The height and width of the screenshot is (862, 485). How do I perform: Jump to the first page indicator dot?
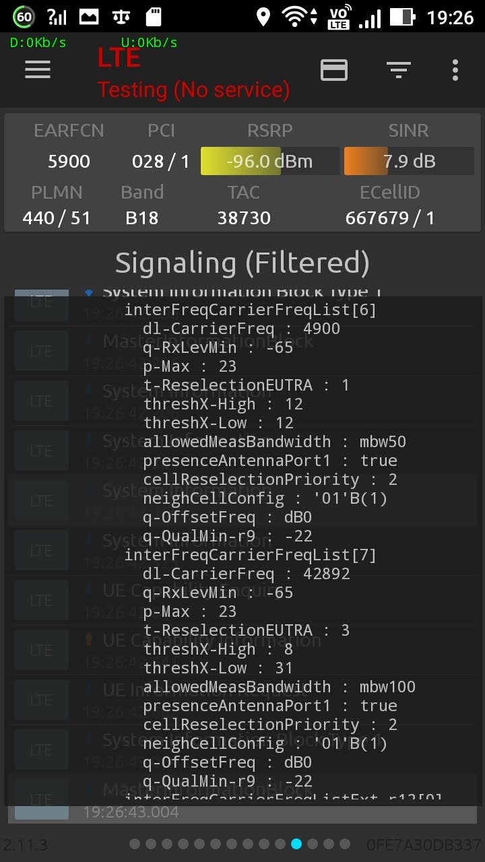135,844
